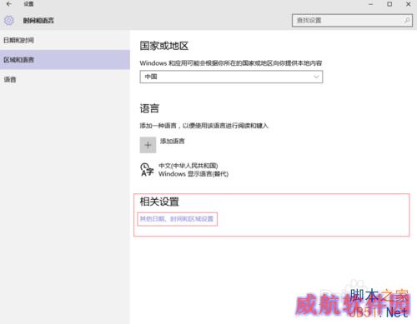Image resolution: width=417 pixels, height=324 pixels.
Task: Open the 中国 country dropdown
Action: pos(231,77)
